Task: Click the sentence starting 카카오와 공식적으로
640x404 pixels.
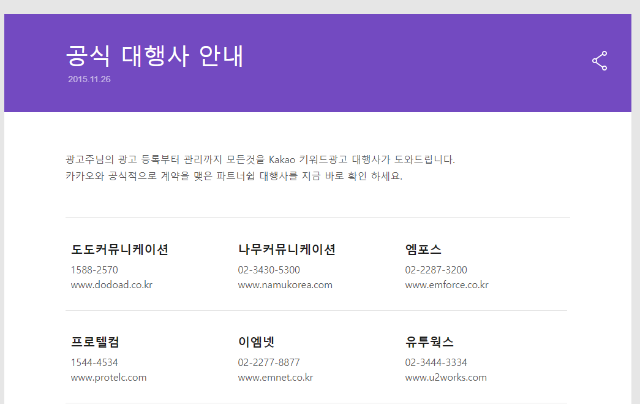Action: (234, 176)
